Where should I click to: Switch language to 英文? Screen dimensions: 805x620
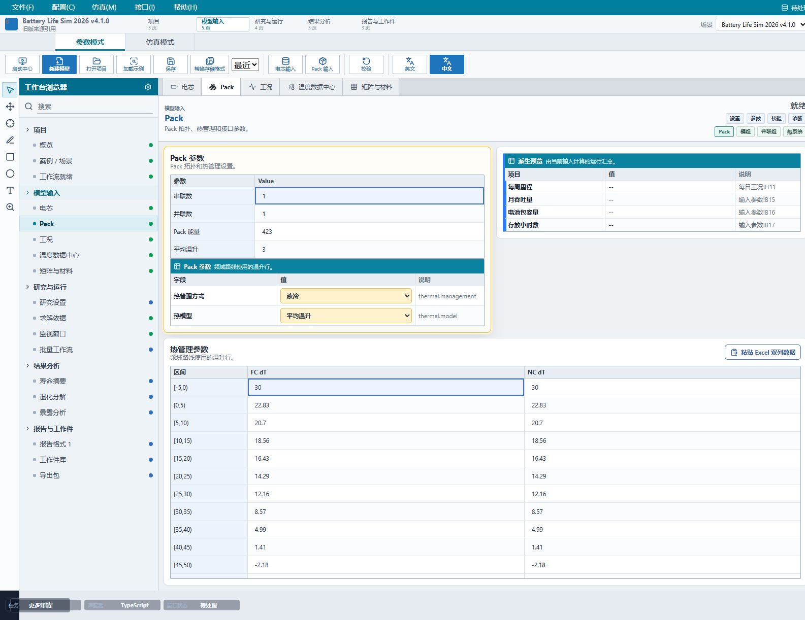[410, 64]
